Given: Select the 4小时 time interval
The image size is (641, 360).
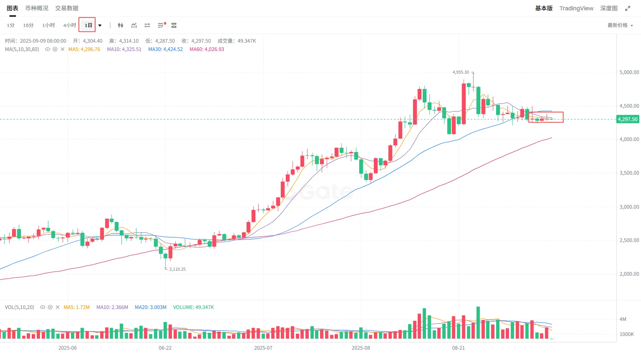Looking at the screenshot, I should tap(69, 25).
